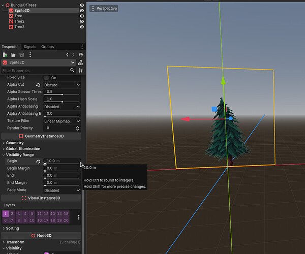Select the BundleOfTrees root node
Screen dimensions: 305x254
23,5
